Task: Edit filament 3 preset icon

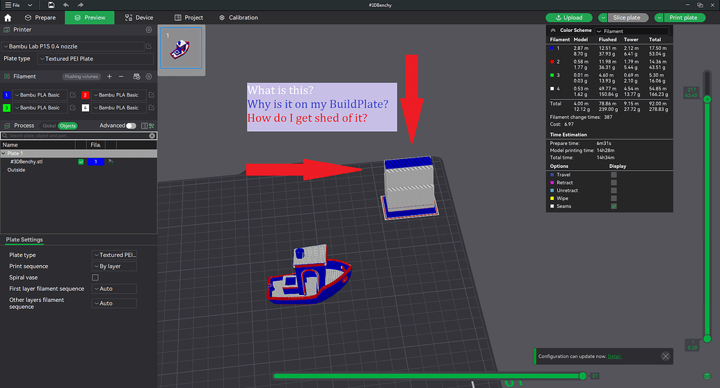Action: click(x=72, y=108)
